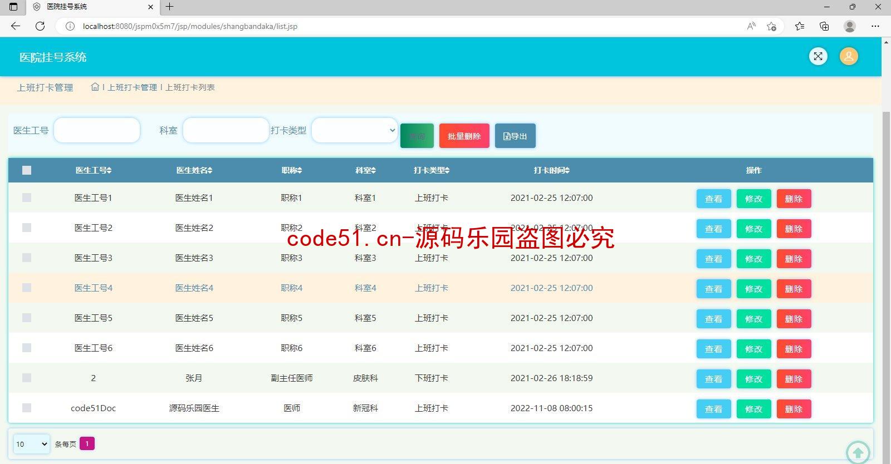Open browser settings and more menu

[x=875, y=26]
